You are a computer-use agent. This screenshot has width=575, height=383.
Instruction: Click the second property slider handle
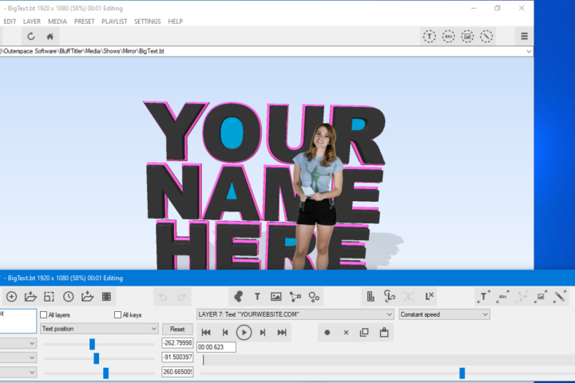pyautogui.click(x=97, y=358)
